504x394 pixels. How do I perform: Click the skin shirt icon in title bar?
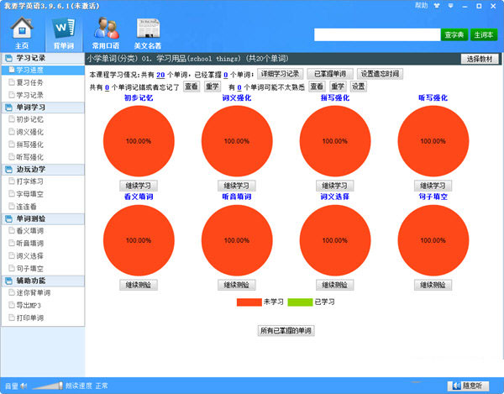coord(437,6)
